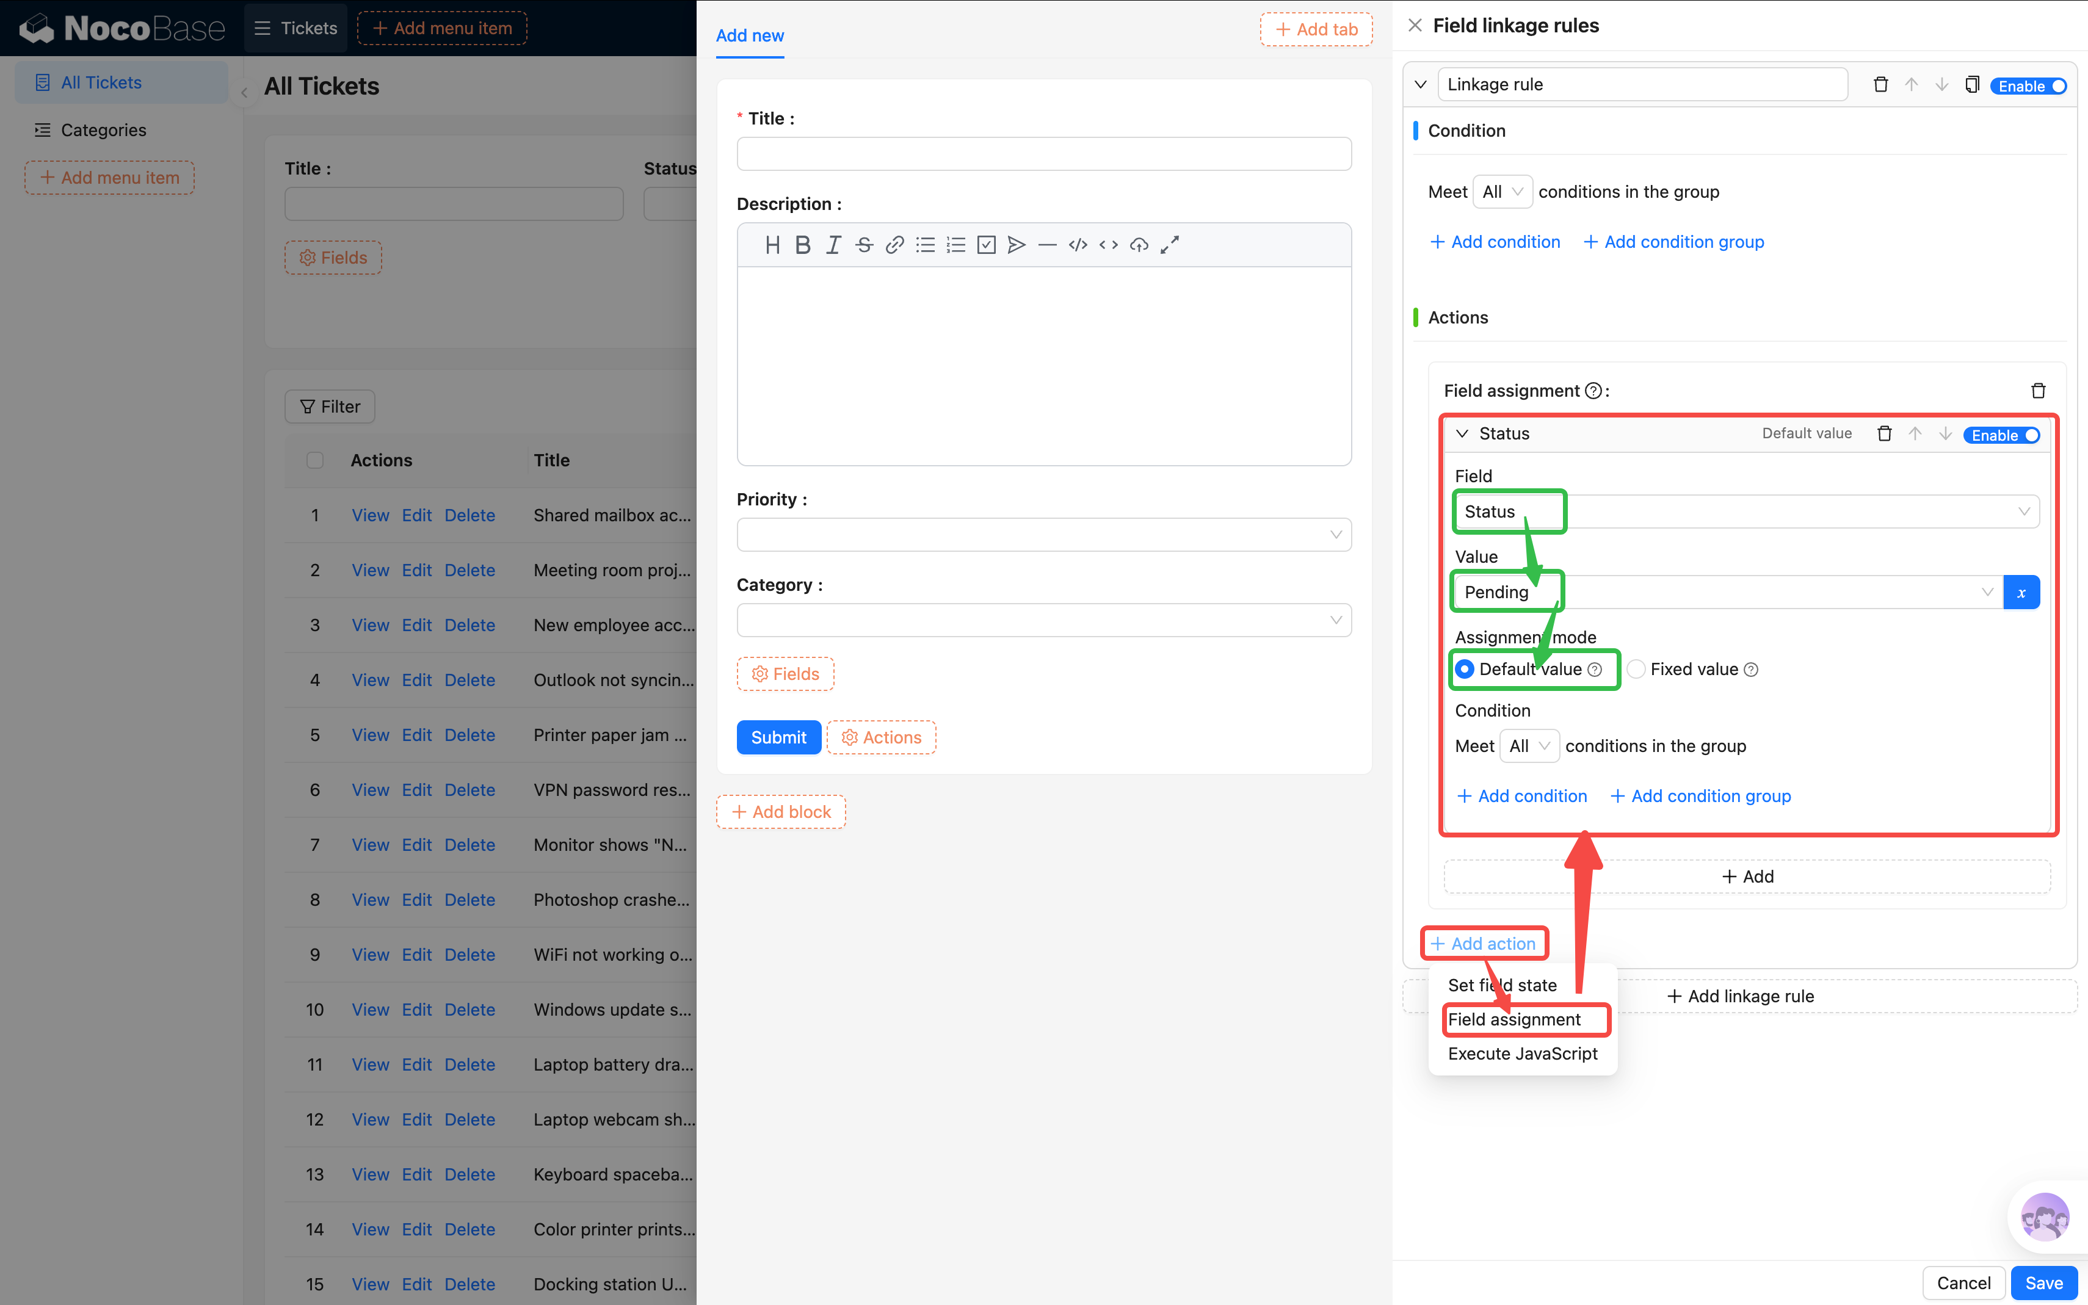
Task: Click the copy icon for Linkage rule
Action: point(1971,85)
